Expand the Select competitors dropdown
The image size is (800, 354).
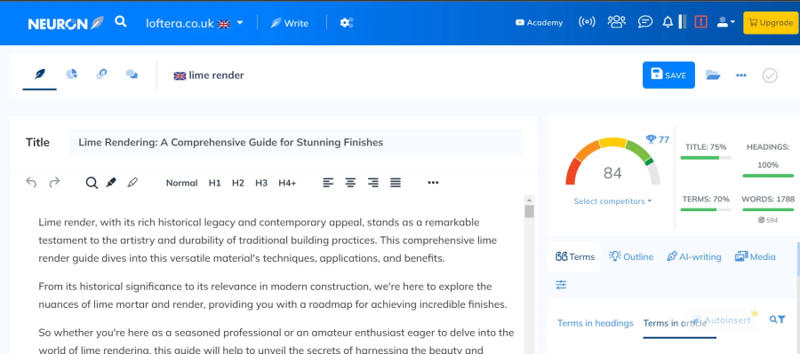pos(612,201)
